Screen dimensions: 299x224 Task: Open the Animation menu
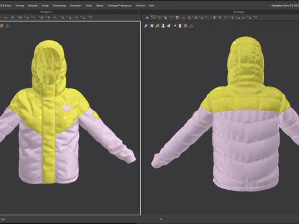pyautogui.click(x=76, y=6)
